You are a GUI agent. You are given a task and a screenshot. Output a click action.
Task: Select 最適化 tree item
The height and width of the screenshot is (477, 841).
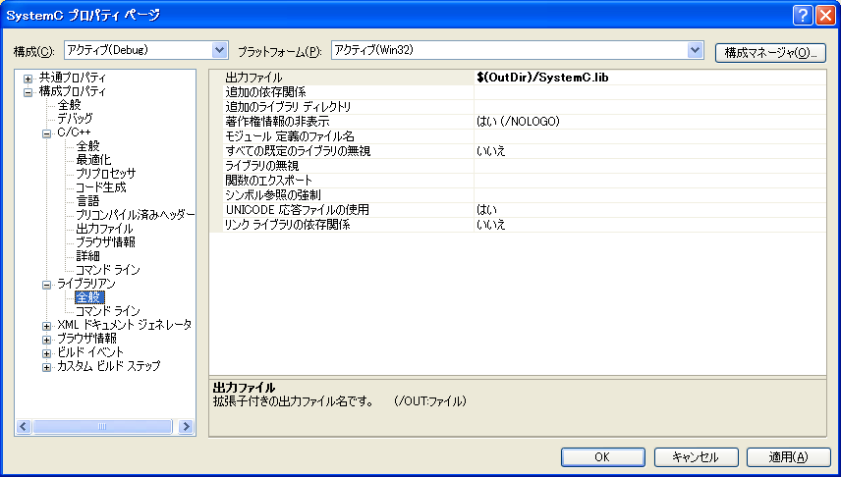pyautogui.click(x=94, y=160)
